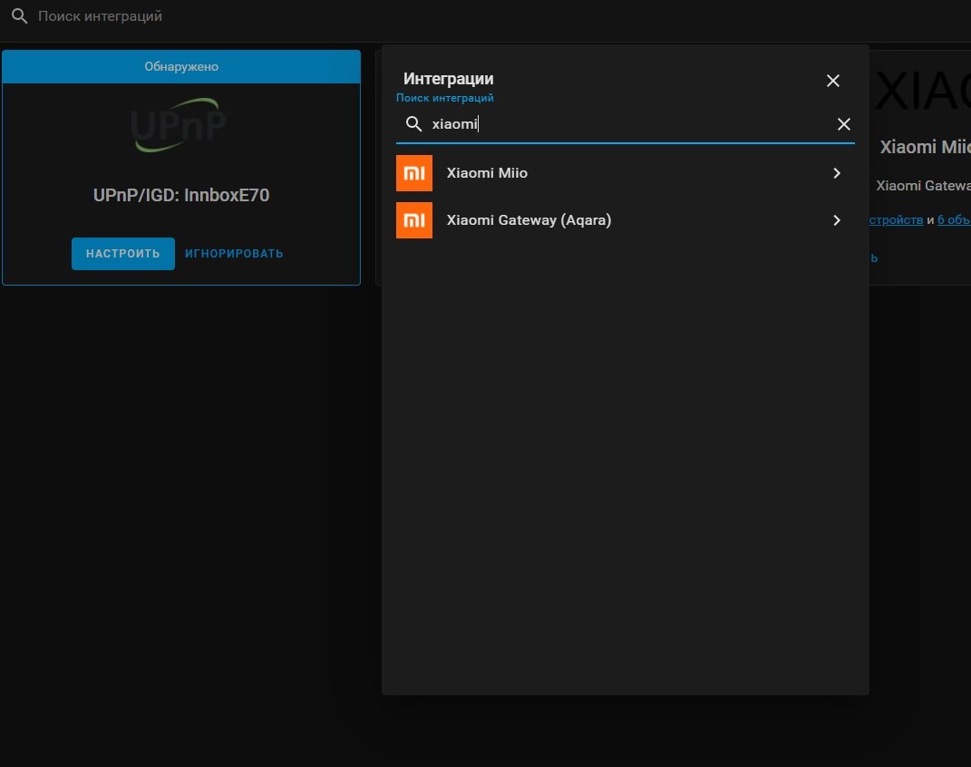Click the Интеграции dialog title
The width and height of the screenshot is (971, 767).
point(449,79)
